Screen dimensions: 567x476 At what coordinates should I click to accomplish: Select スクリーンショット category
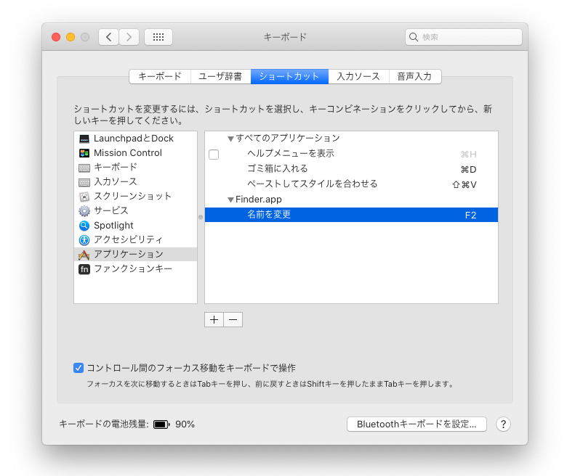[136, 197]
